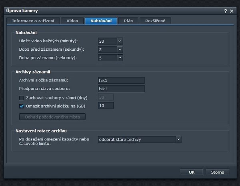Switch to Informace o zařízení tab

(33, 21)
